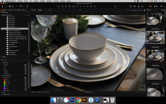Open Adobe Bridge from the Dock
The width and height of the screenshot is (166, 104).
tap(85, 100)
